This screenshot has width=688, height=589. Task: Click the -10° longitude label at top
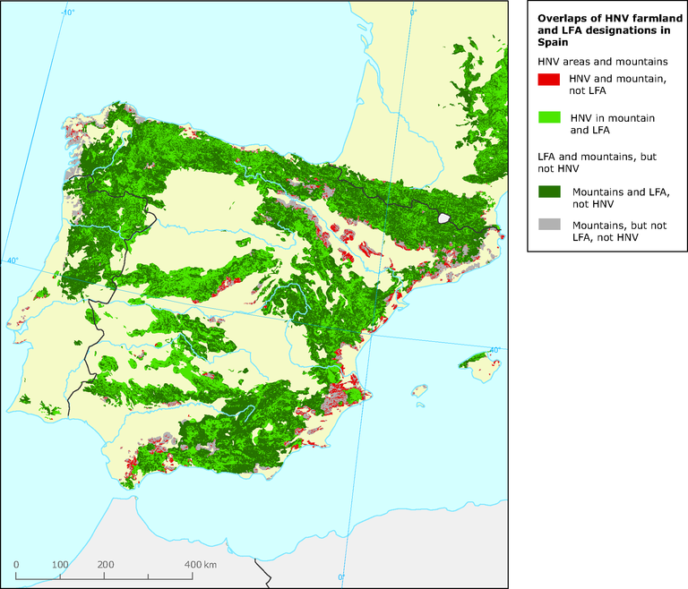[67, 12]
